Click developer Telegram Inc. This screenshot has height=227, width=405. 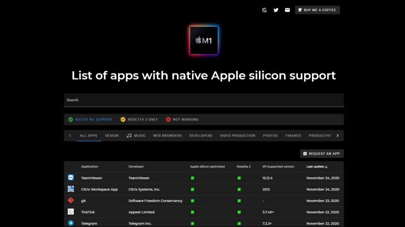[x=140, y=223]
